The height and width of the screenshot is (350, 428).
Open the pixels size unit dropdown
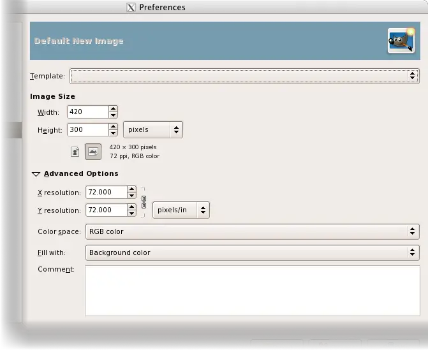pos(153,129)
